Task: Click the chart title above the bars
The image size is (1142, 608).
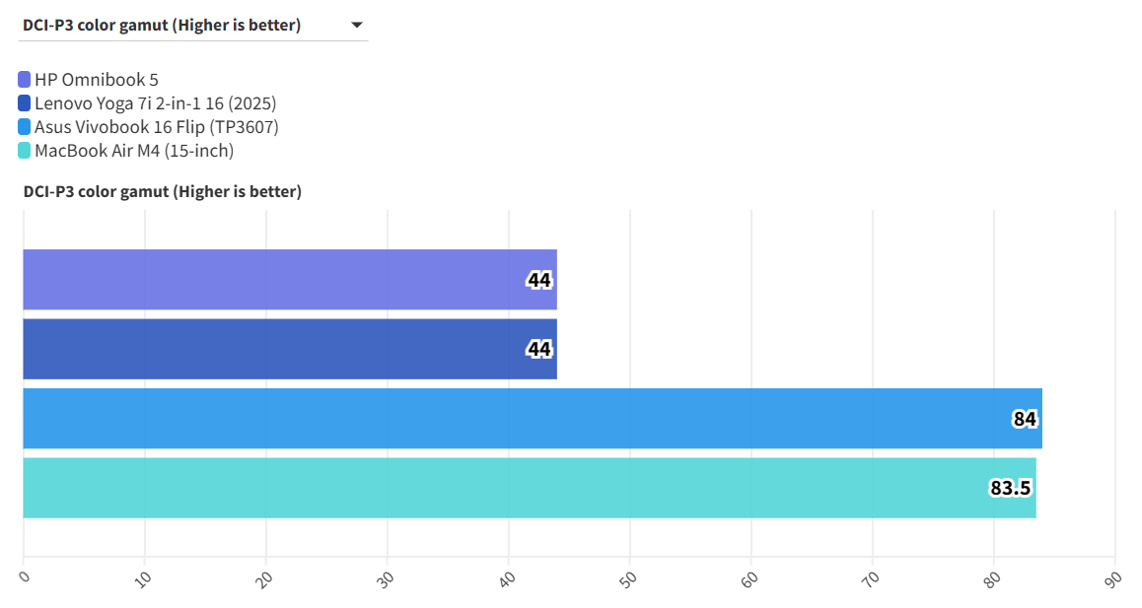Action: (163, 191)
